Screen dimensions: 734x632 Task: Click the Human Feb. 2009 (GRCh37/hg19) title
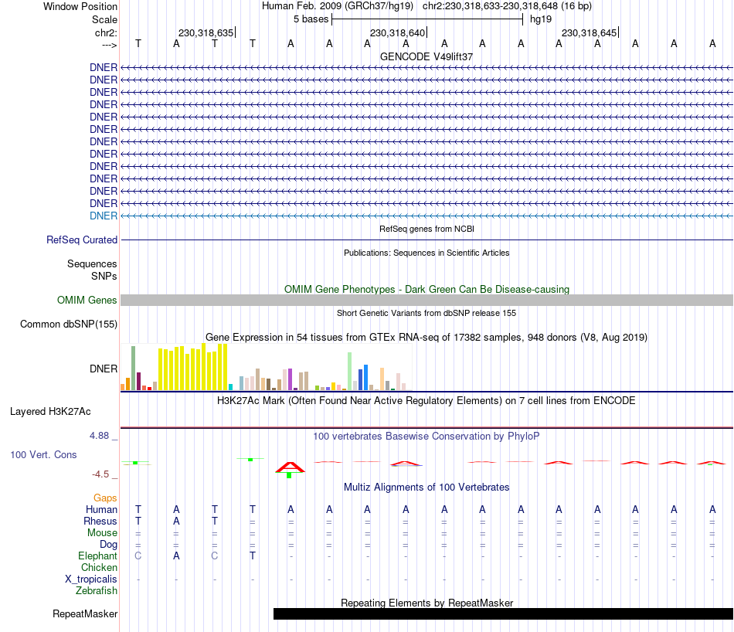point(338,6)
